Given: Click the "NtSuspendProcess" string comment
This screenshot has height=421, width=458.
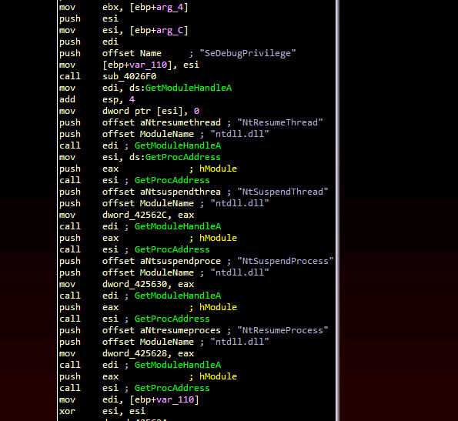Looking at the screenshot, I should (285, 262).
